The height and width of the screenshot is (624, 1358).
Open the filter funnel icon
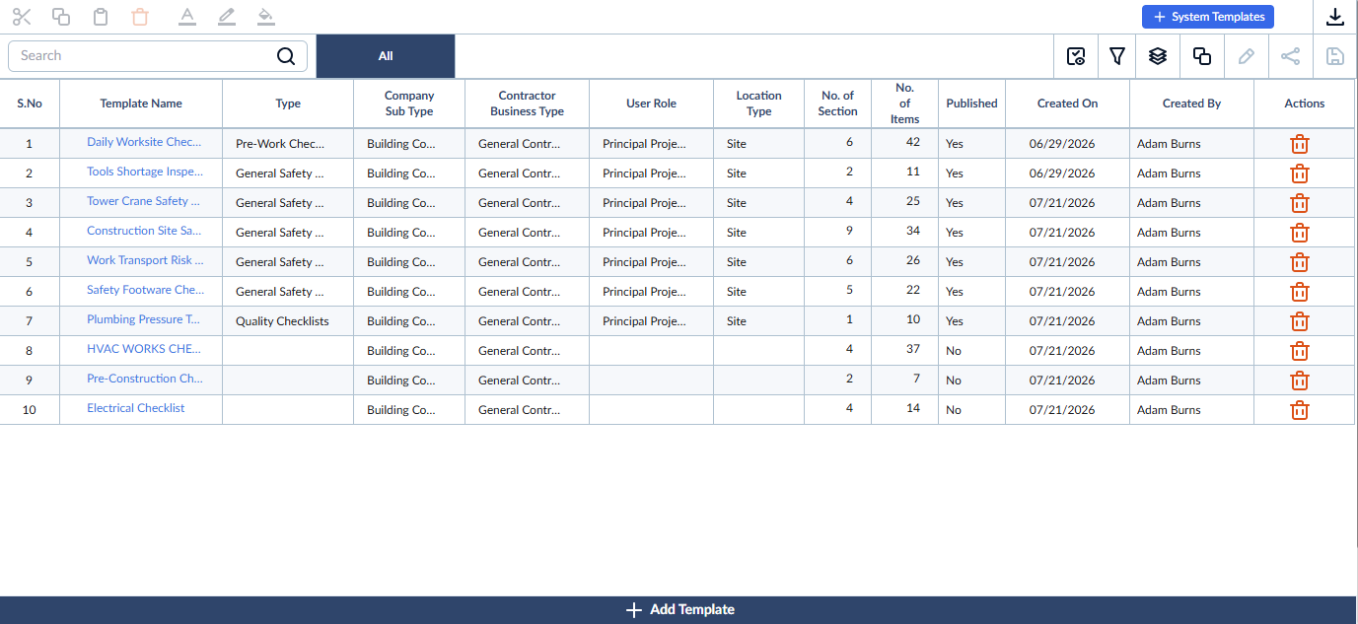pos(1117,56)
